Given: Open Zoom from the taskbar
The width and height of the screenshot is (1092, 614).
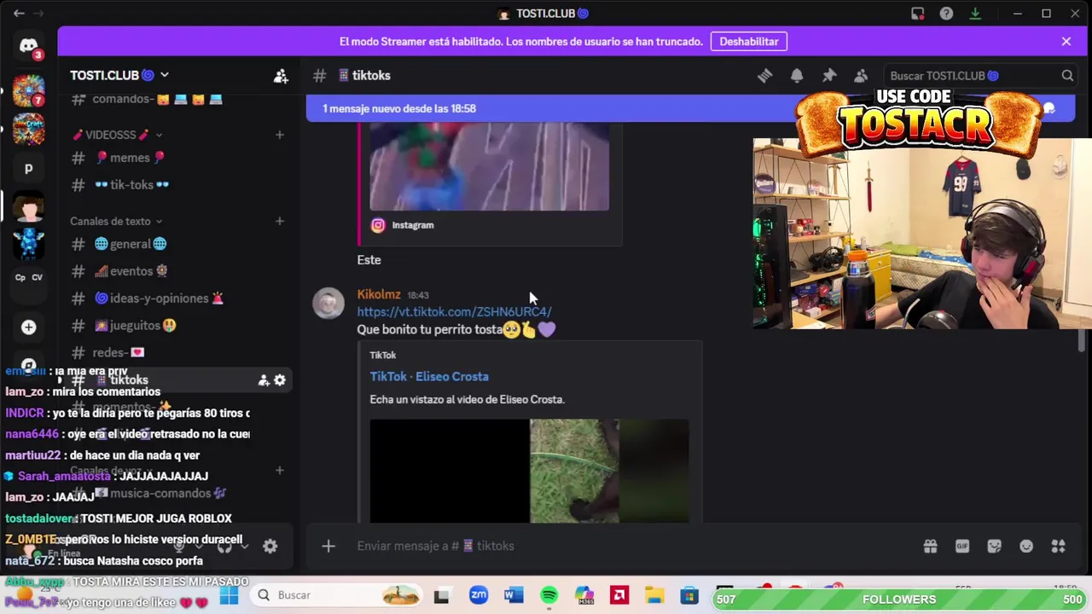Looking at the screenshot, I should [478, 595].
